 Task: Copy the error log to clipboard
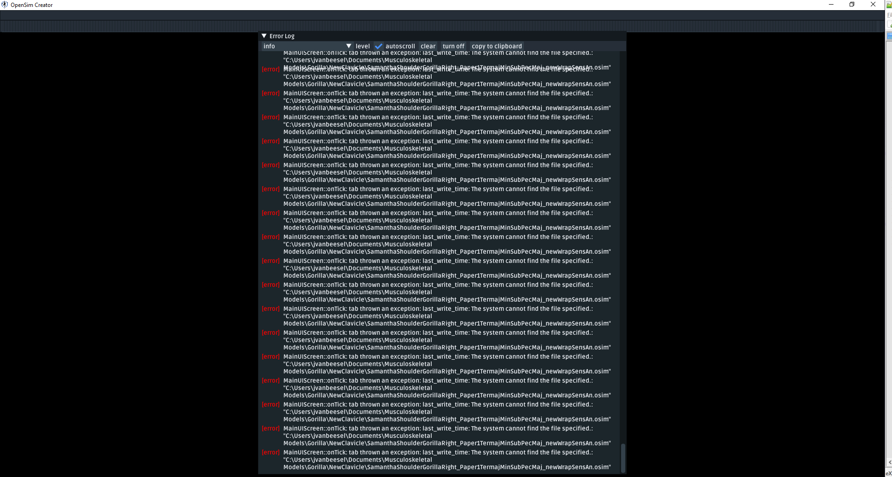click(x=497, y=46)
